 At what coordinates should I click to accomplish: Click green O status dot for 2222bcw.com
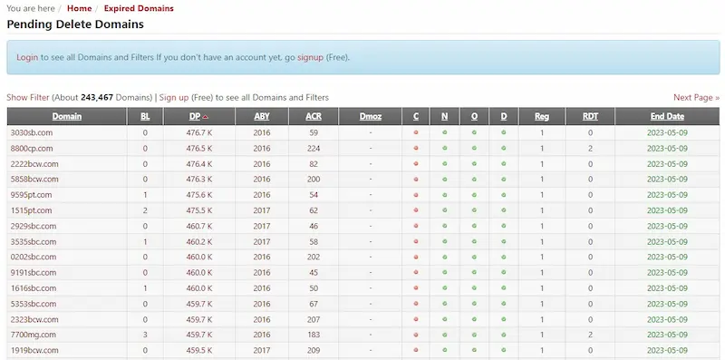(x=474, y=164)
